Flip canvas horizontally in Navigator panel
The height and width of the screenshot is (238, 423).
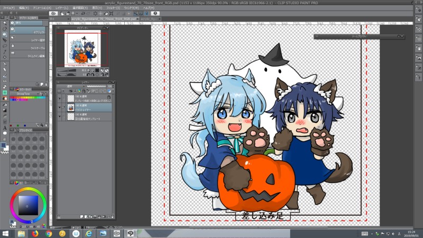click(102, 75)
